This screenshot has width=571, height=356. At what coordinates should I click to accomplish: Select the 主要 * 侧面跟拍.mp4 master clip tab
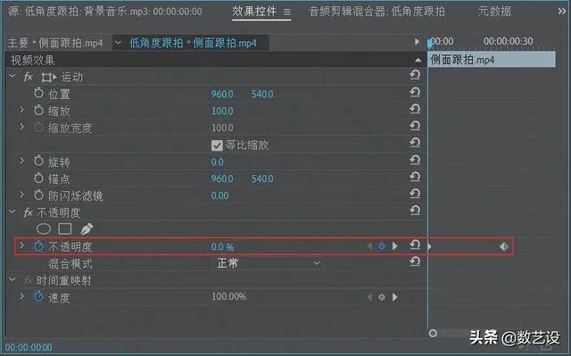[55, 43]
